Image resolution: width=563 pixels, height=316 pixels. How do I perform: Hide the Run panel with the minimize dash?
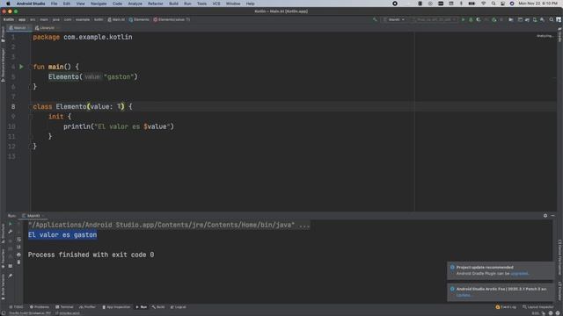coord(552,216)
